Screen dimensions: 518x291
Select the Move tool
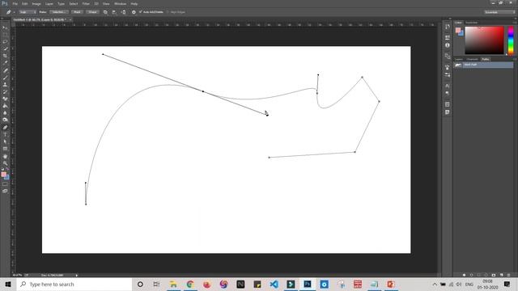point(5,27)
